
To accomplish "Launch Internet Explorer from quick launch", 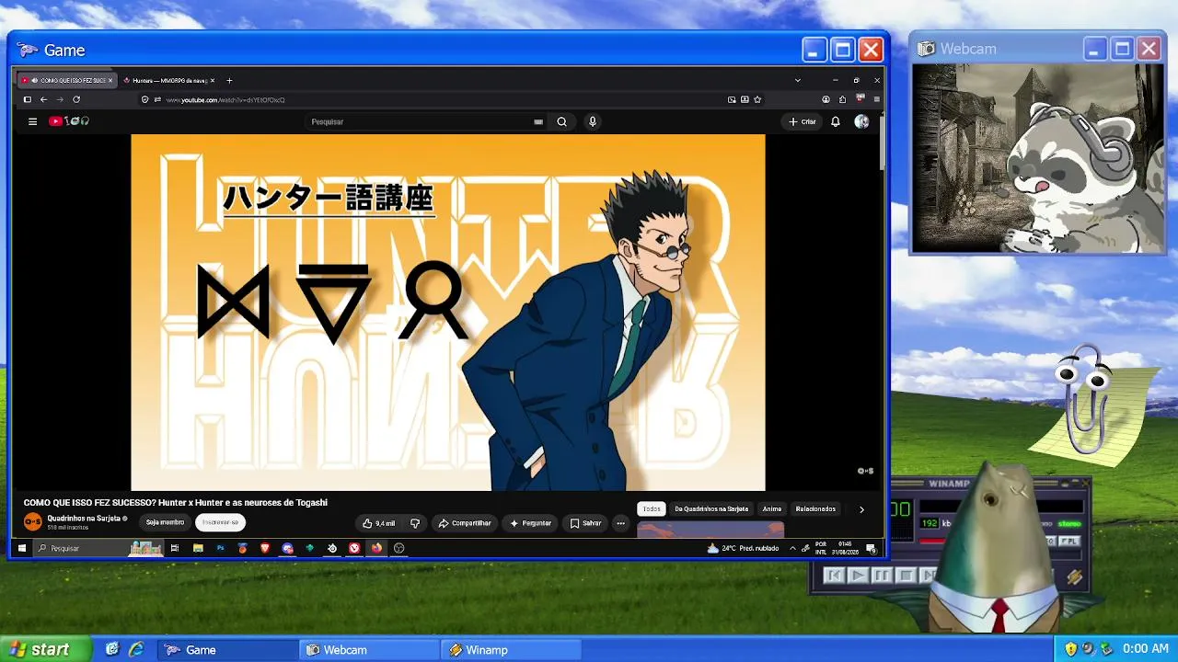I will tap(136, 649).
